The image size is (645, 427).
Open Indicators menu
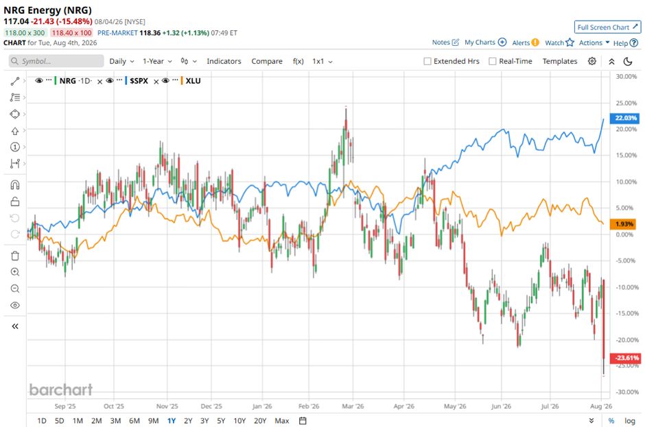[x=224, y=61]
